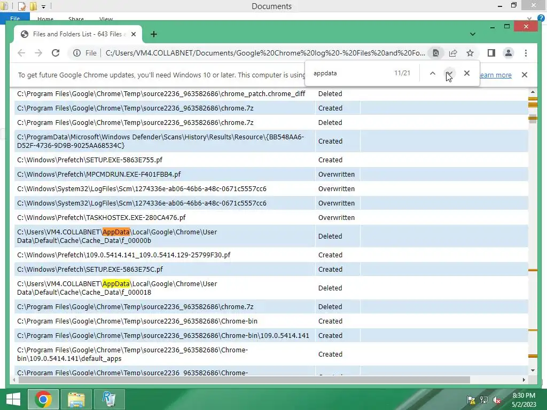Click the new folder icon in Documents title bar

point(33,6)
